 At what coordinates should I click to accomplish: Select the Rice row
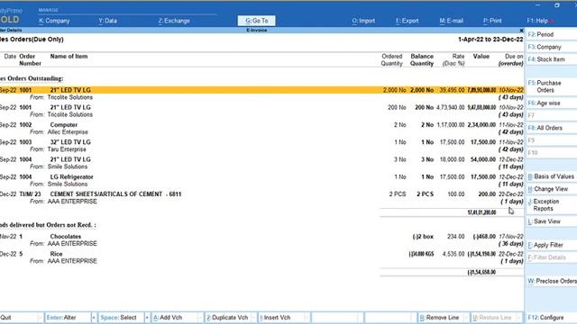[261, 254]
